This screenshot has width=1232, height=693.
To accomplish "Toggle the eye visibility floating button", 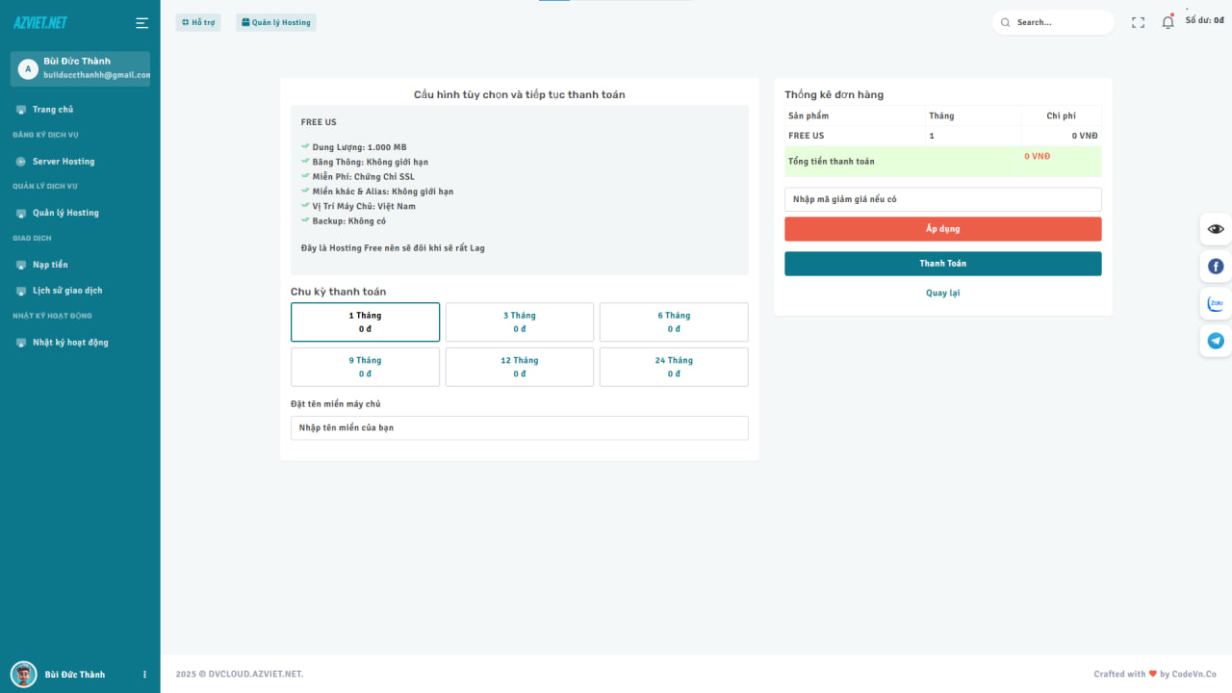I will [1216, 229].
